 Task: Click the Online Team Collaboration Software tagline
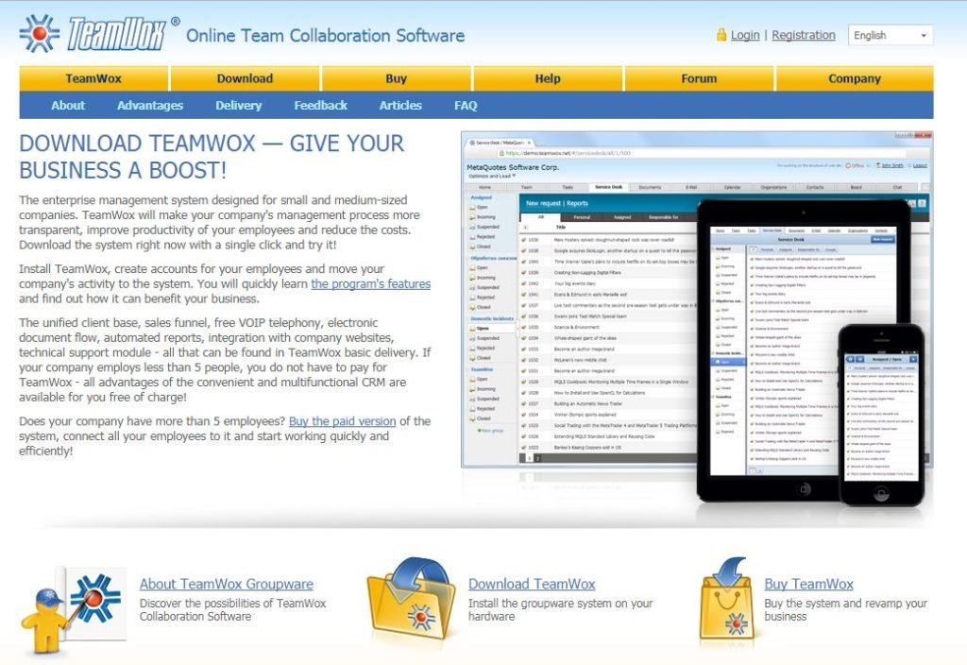click(325, 36)
